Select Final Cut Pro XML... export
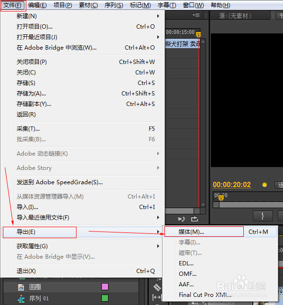Image resolution: width=283 pixels, height=305 pixels. [x=220, y=295]
